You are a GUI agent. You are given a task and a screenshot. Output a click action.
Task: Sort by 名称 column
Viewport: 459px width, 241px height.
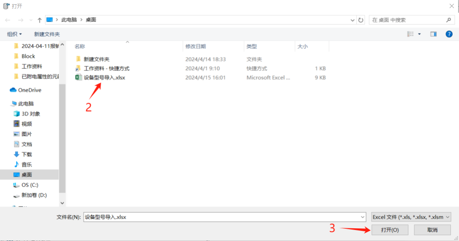tap(79, 46)
